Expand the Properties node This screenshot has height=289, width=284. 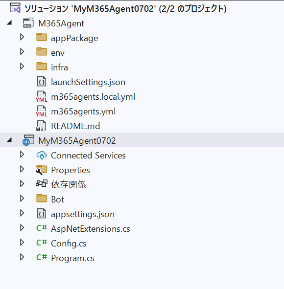pyautogui.click(x=22, y=169)
